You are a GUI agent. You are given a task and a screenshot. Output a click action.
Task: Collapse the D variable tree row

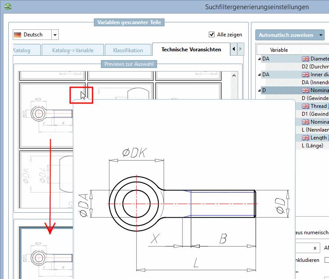[259, 90]
